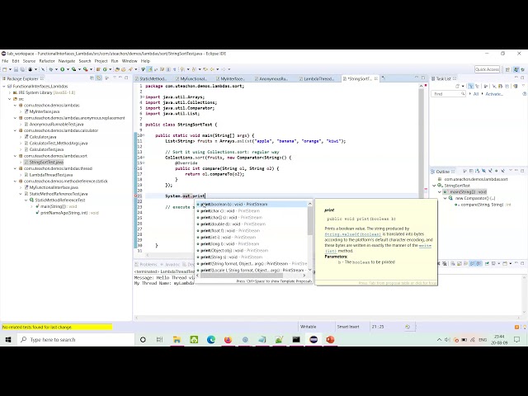This screenshot has height=396, width=528.
Task: Click the Activate link in Task List
Action: tap(494, 94)
